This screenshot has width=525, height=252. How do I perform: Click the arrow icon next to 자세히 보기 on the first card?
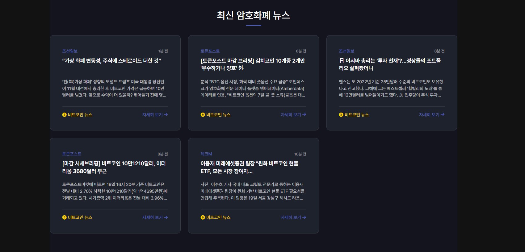(166, 114)
